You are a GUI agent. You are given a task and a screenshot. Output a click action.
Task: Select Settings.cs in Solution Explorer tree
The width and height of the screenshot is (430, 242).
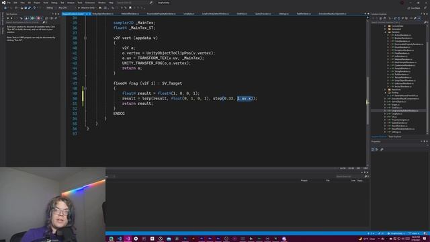coord(396,132)
